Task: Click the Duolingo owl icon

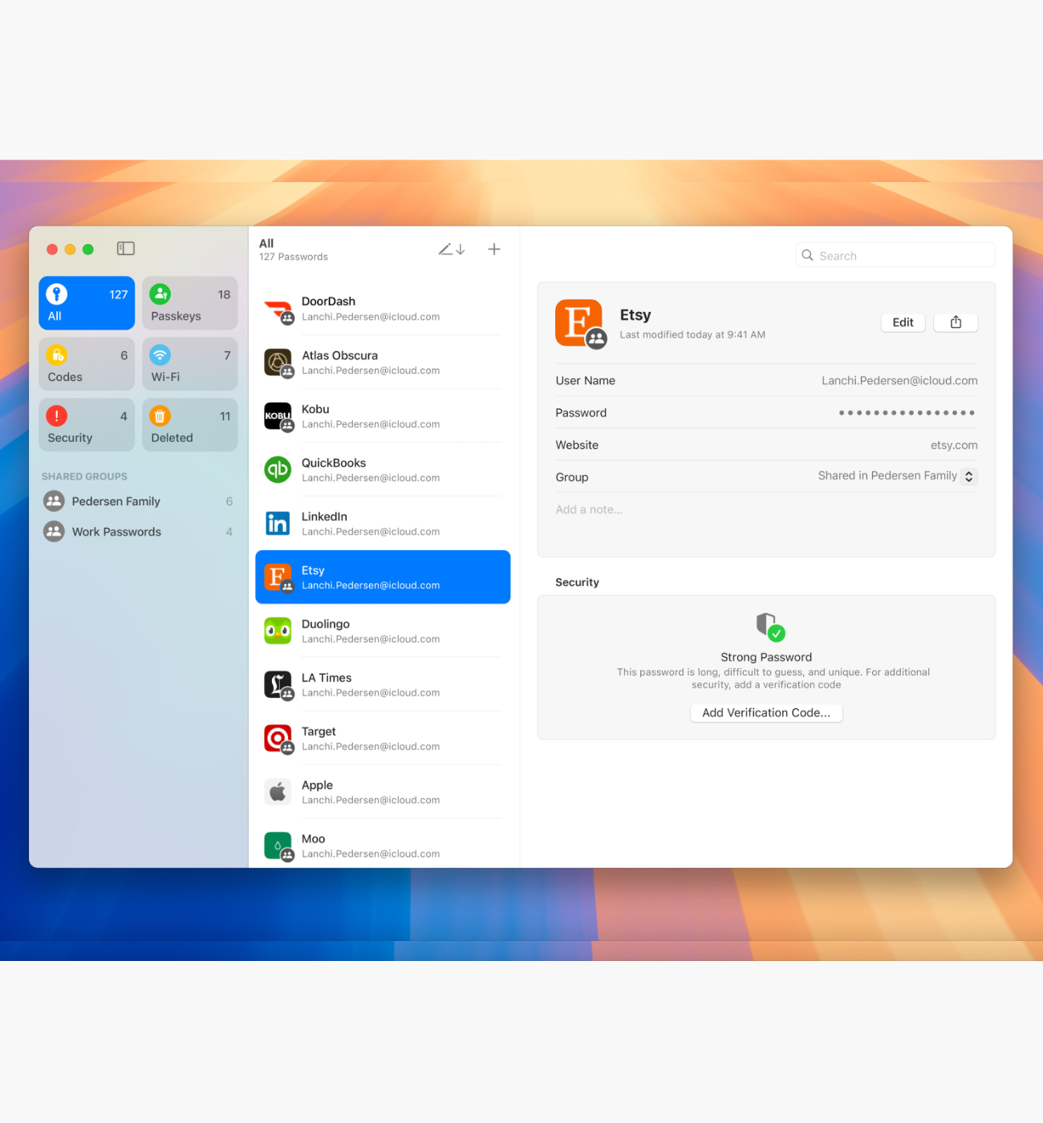Action: (x=278, y=631)
